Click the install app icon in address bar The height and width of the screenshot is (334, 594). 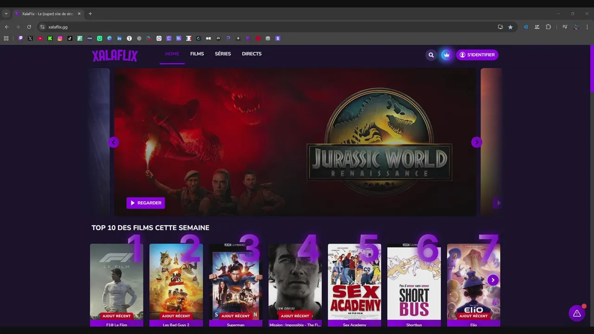500,27
